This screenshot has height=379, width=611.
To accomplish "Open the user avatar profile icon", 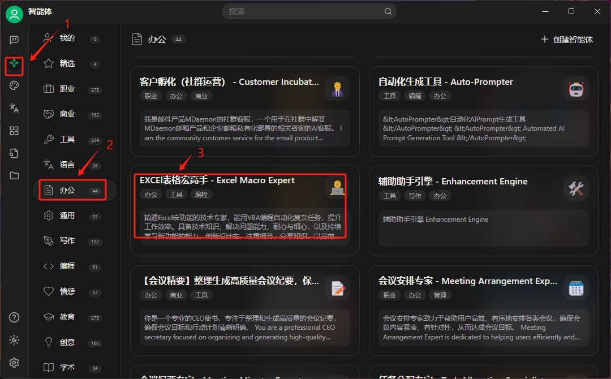I will [14, 14].
